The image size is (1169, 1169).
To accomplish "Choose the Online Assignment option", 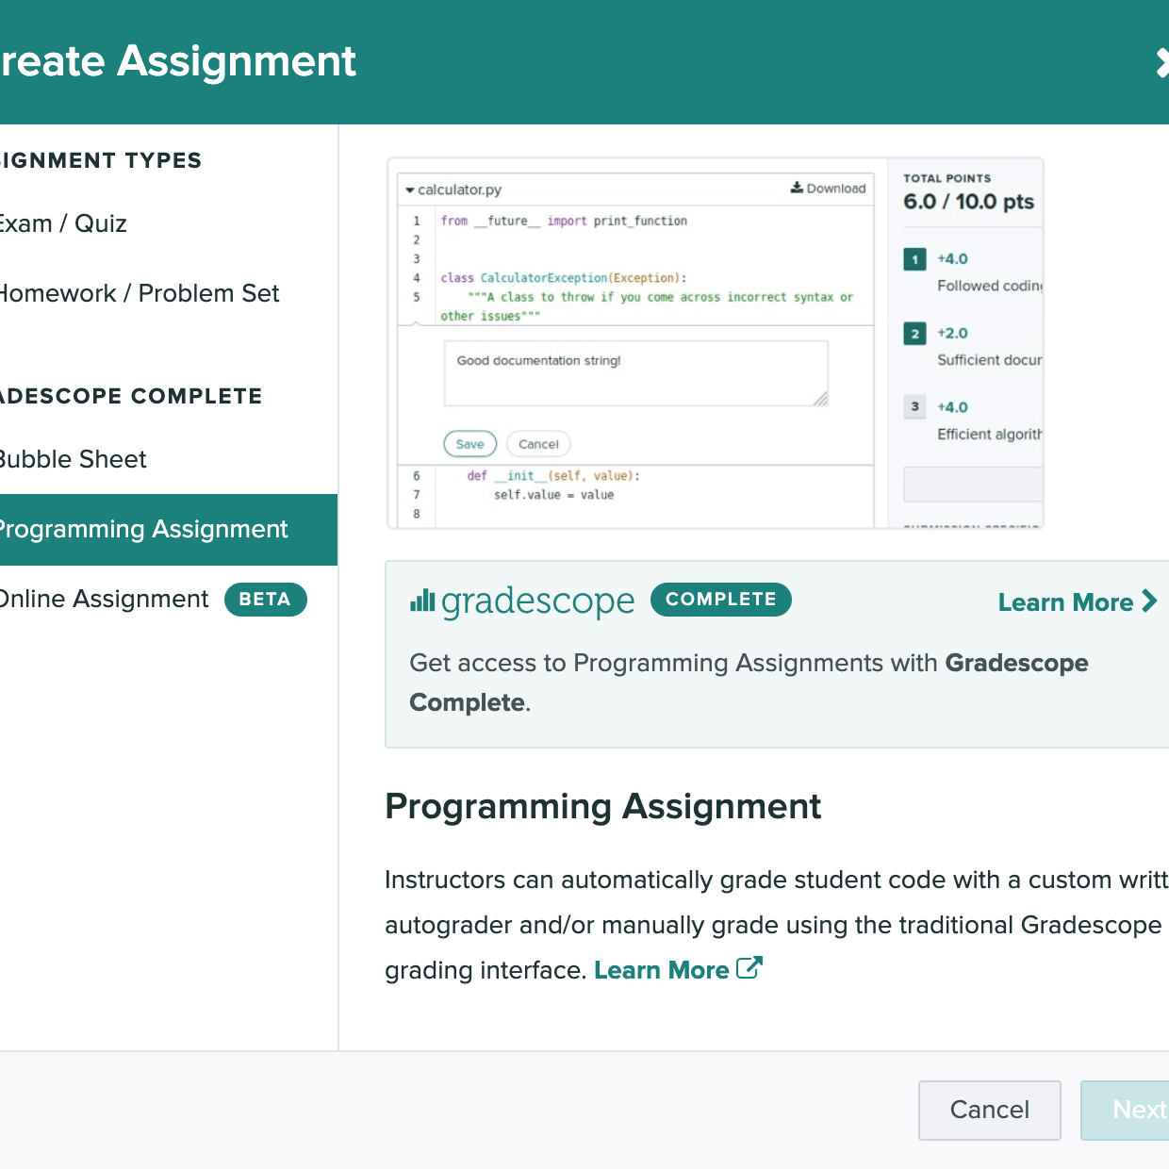I will [104, 600].
